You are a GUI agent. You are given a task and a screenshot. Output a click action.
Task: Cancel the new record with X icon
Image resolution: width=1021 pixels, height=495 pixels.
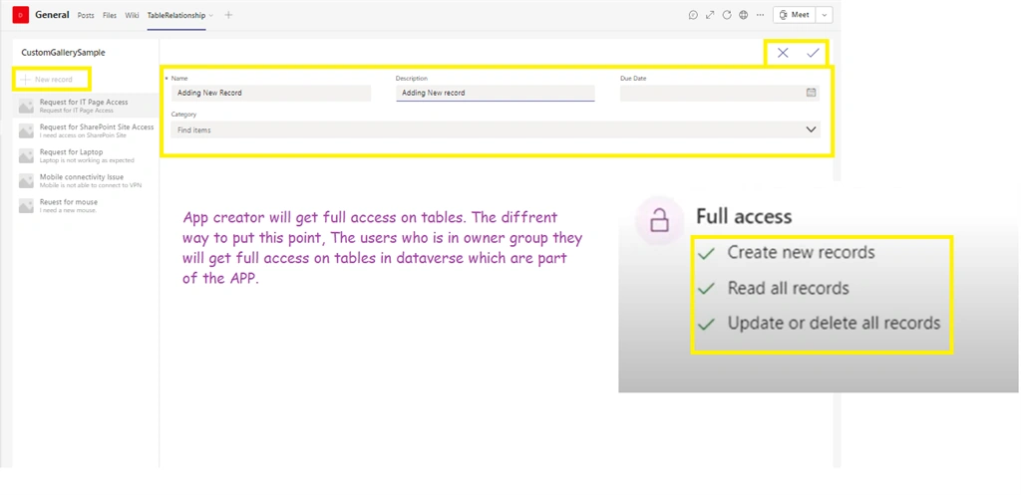click(x=783, y=54)
